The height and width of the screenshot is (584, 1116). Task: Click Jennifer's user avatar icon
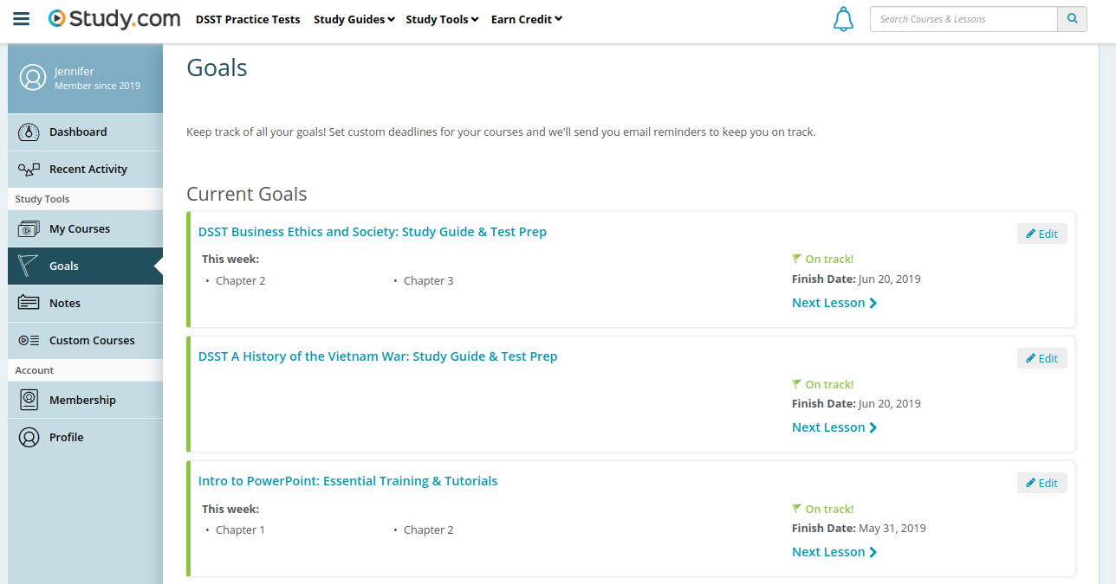click(x=33, y=78)
